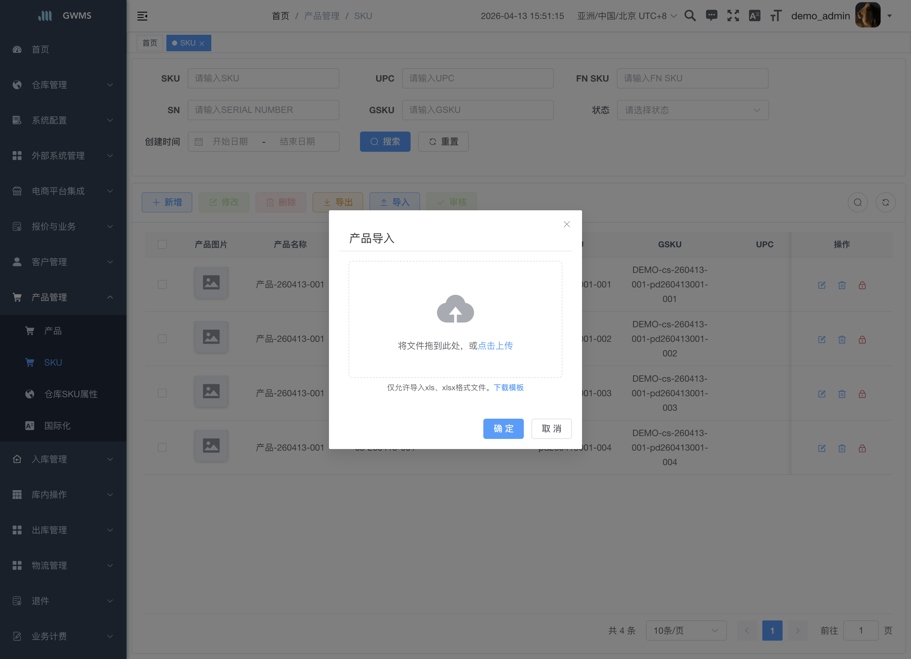
Task: Click the edit icon for row GSKU ending 002
Action: point(821,339)
